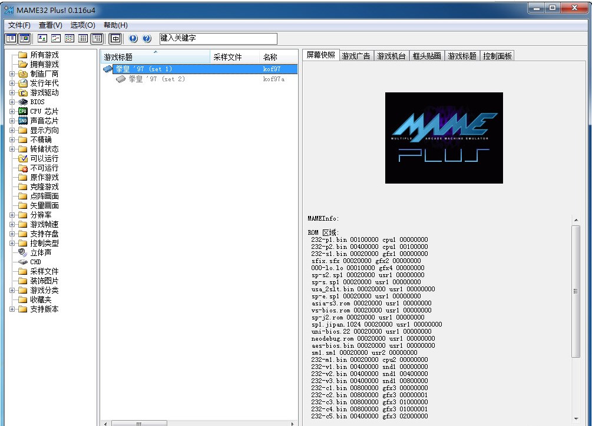Viewport: 592px width, 426px height.
Task: Switch to small icons view
Action: [56, 38]
